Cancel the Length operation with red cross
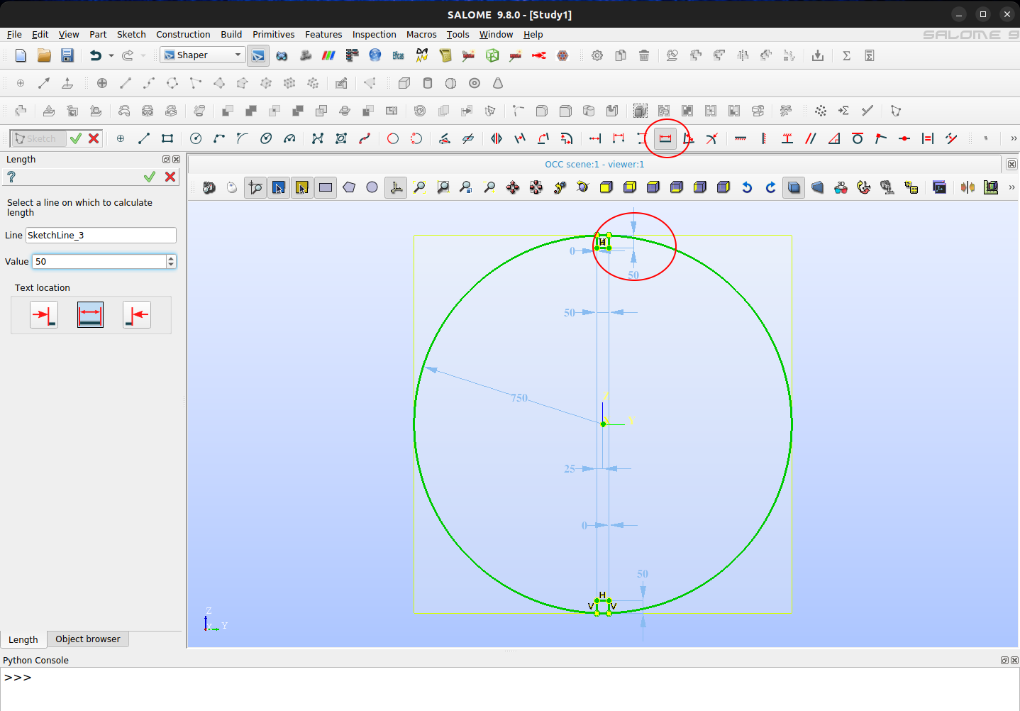Image resolution: width=1020 pixels, height=711 pixels. click(x=170, y=177)
